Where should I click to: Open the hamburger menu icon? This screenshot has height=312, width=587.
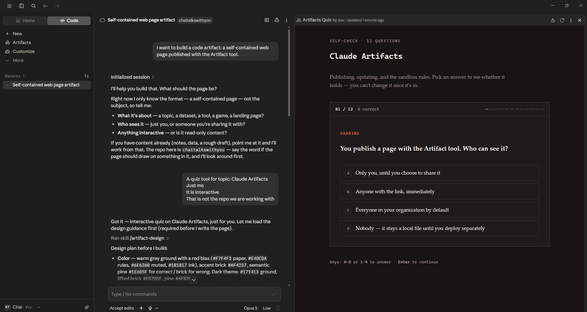(9, 6)
